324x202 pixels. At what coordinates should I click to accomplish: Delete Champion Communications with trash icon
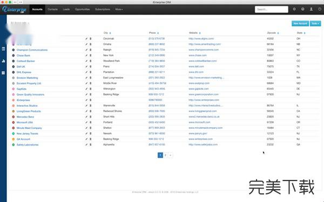coord(90,50)
